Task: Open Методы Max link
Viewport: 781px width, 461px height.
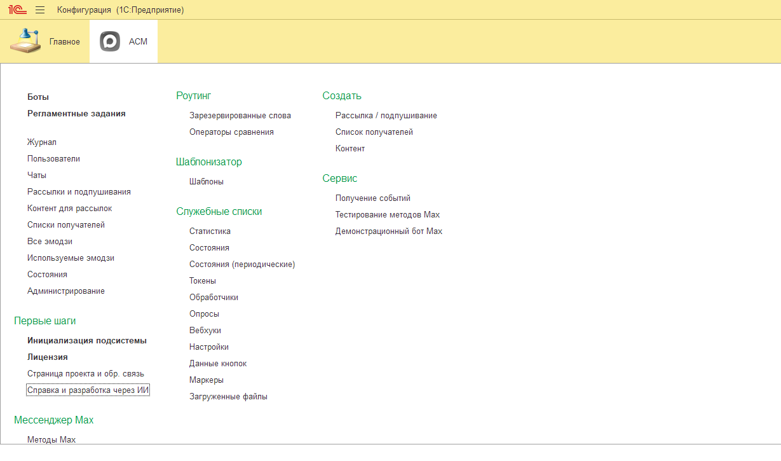Action: point(51,439)
